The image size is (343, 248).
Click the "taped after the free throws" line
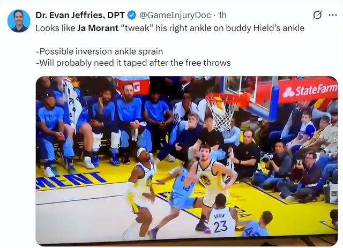133,63
